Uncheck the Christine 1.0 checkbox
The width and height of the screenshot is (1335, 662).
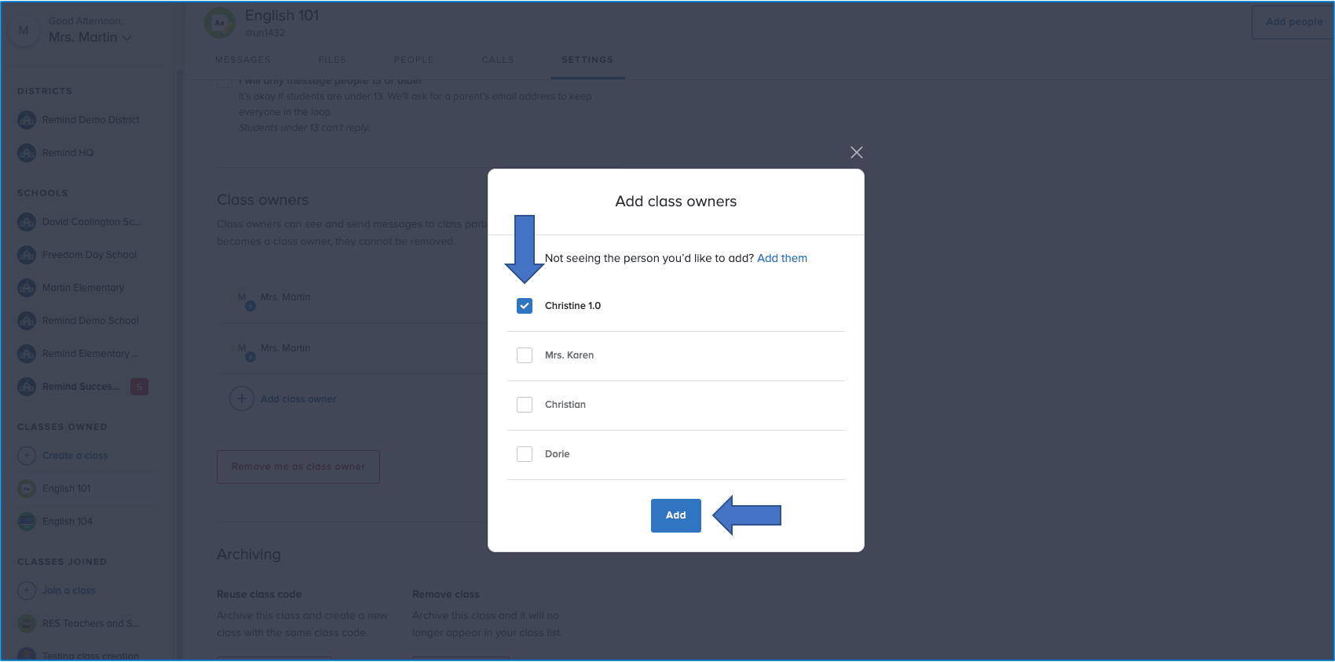click(525, 306)
